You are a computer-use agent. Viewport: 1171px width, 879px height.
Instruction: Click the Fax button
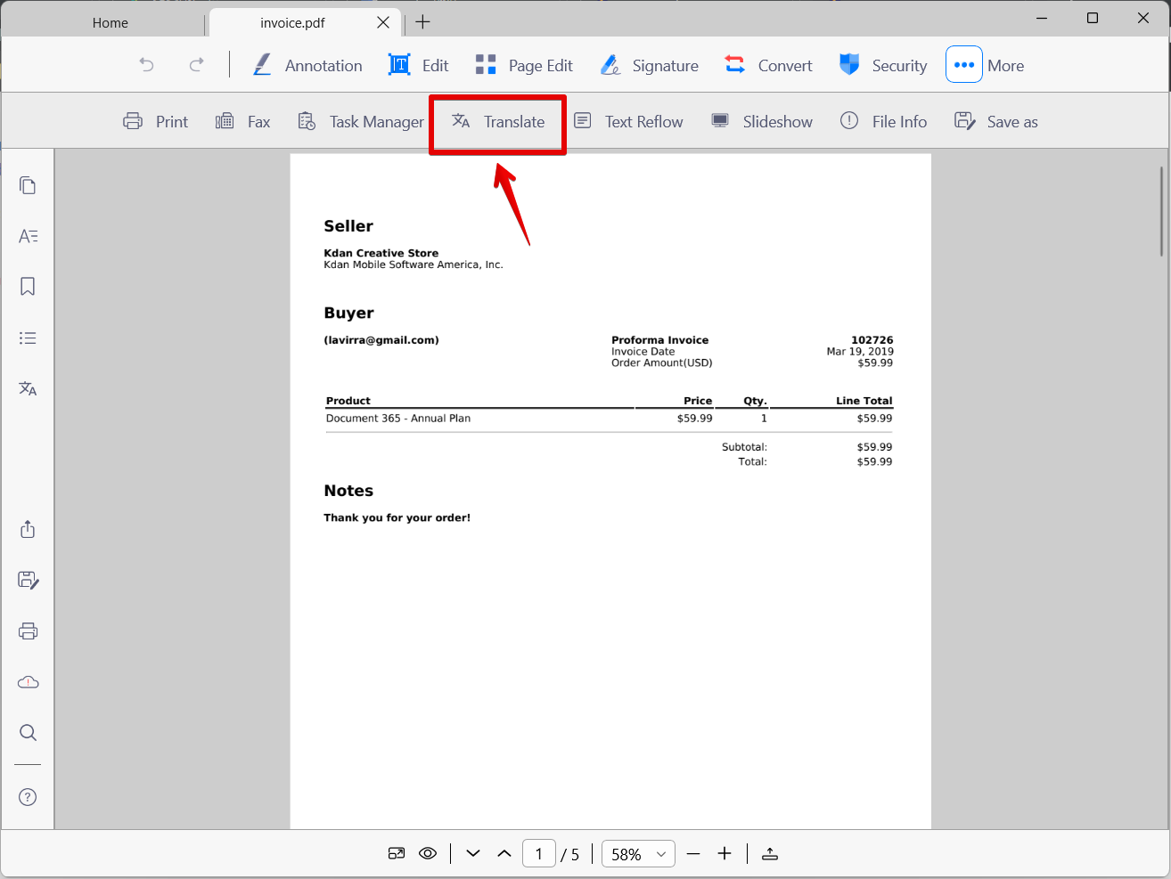tap(242, 121)
